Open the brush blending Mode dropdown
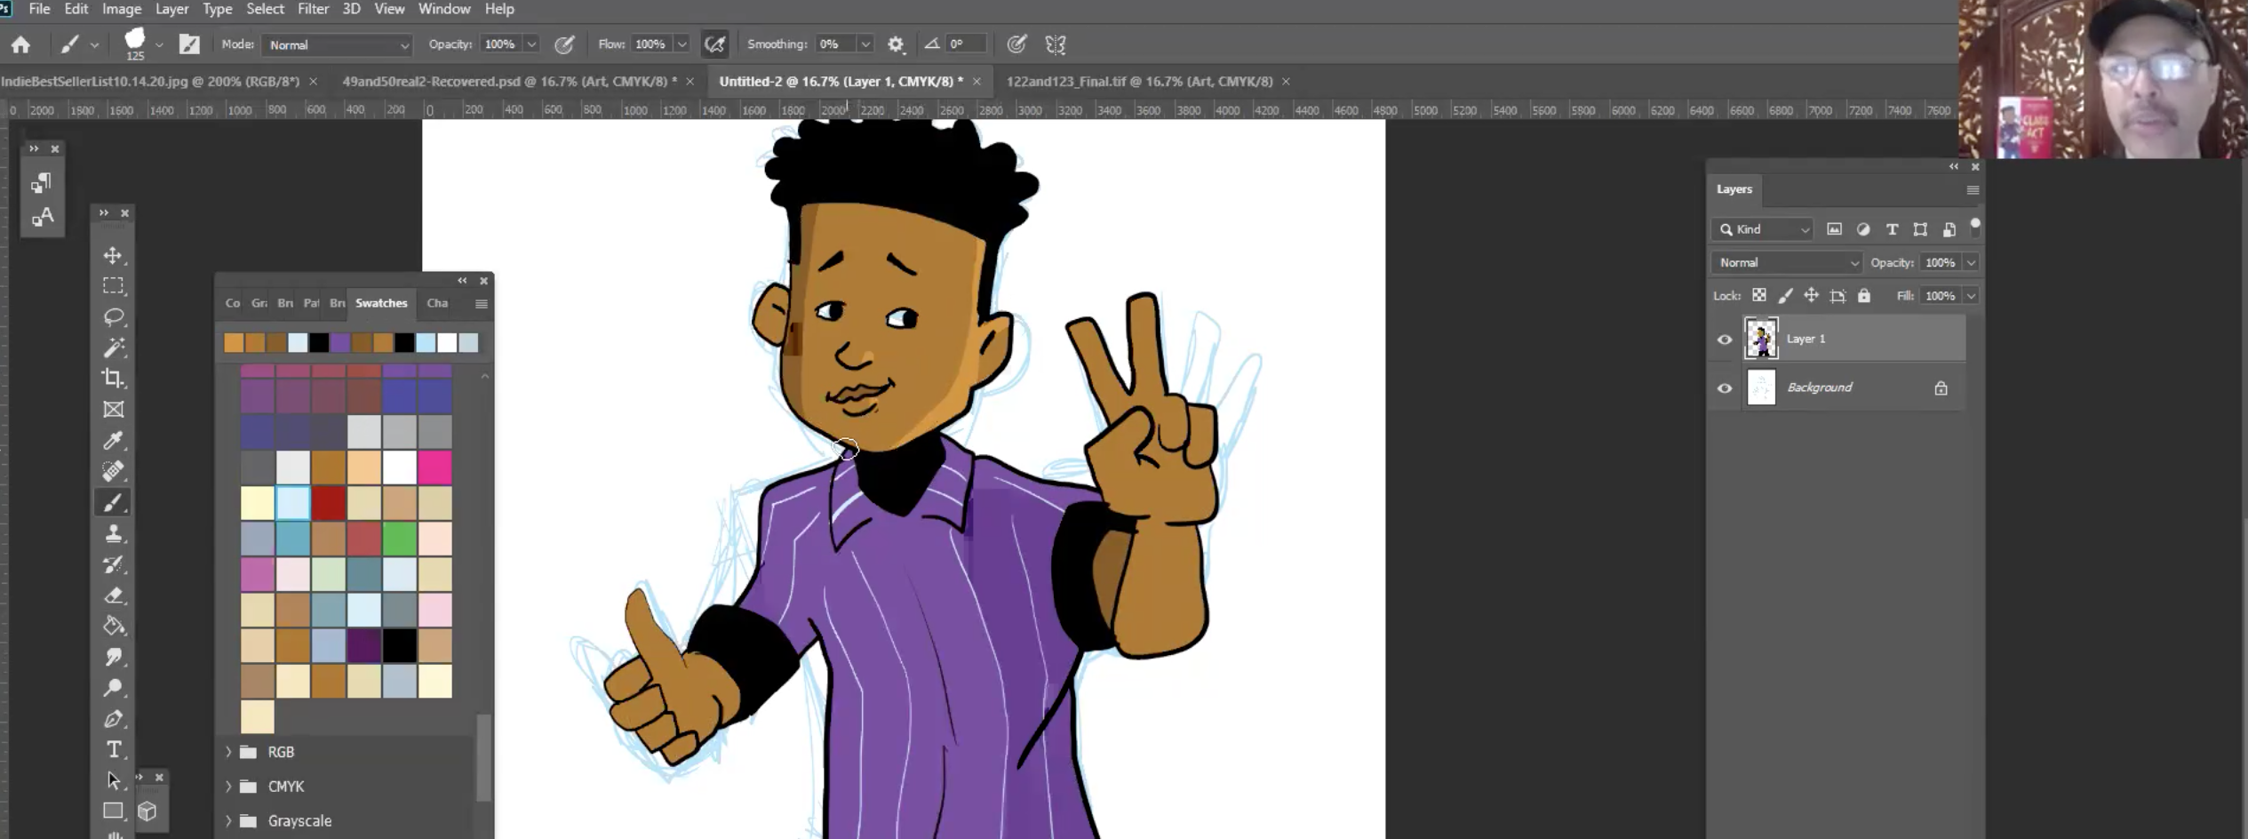 pos(339,44)
